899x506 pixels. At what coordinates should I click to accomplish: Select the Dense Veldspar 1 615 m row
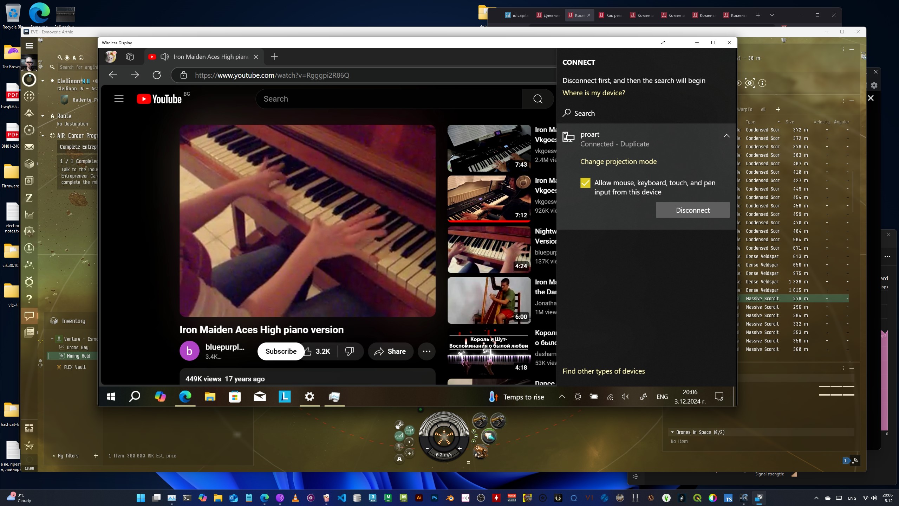[x=793, y=290]
